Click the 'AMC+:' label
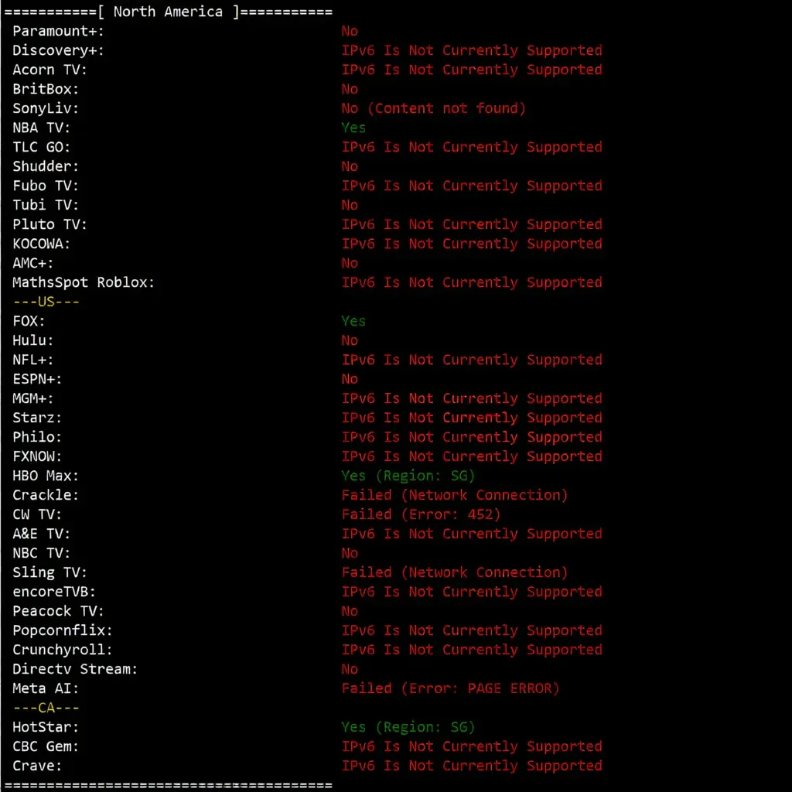This screenshot has width=792, height=792. tap(32, 263)
